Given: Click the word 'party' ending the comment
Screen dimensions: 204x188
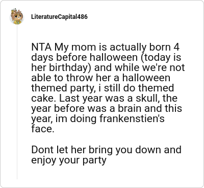Looking at the screenshot, I should point(94,160).
